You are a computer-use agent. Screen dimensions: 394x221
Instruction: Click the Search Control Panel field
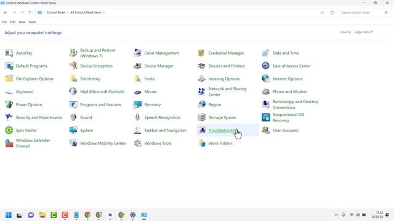[x=364, y=12]
